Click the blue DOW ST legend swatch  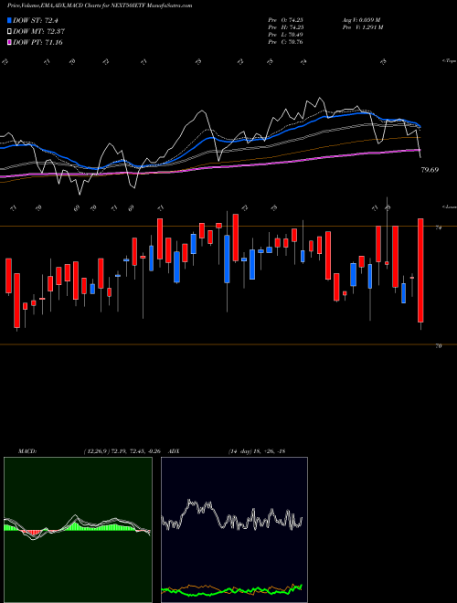coord(9,20)
